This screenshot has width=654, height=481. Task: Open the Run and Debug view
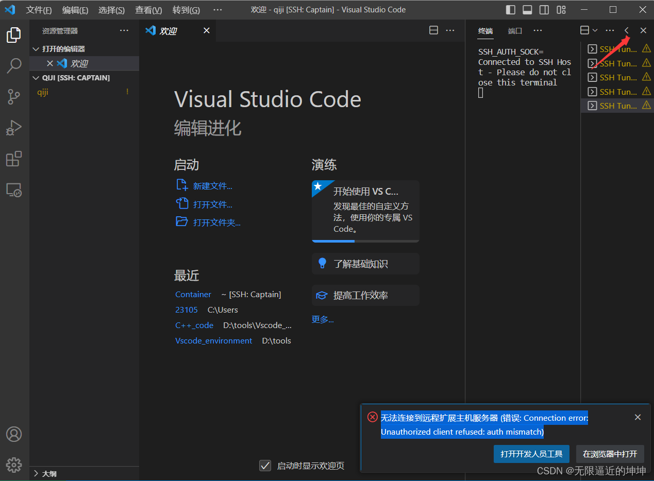pos(14,127)
